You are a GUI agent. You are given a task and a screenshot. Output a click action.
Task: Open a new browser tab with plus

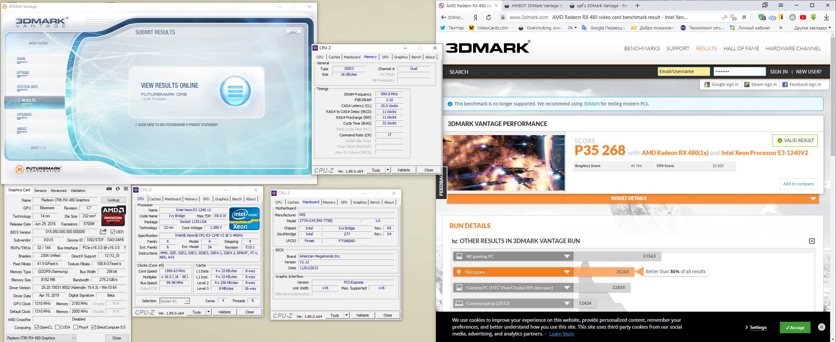click(x=637, y=6)
